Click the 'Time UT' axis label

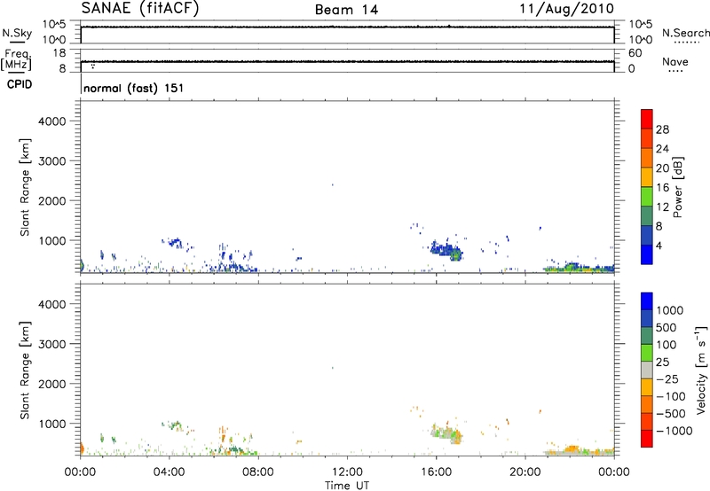(347, 486)
